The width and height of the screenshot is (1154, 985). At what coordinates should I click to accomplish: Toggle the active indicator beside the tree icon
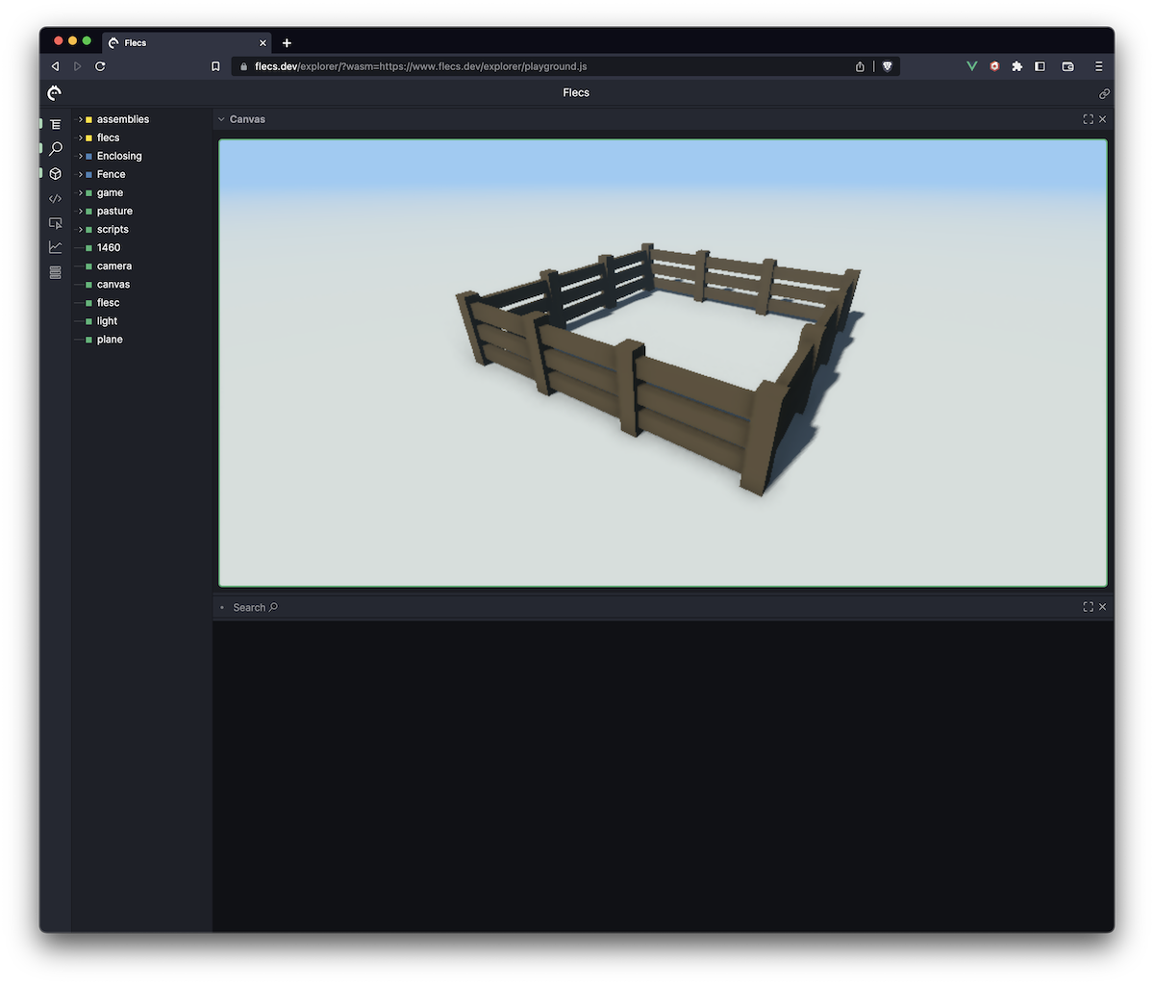(42, 123)
